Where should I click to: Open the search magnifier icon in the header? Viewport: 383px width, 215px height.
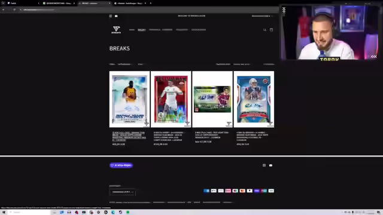[x=265, y=30]
